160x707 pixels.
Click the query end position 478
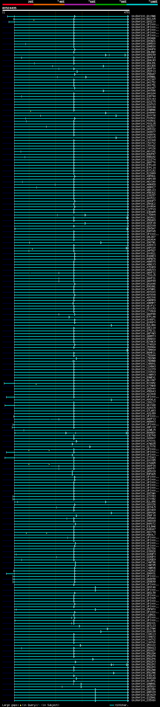coord(126,12)
